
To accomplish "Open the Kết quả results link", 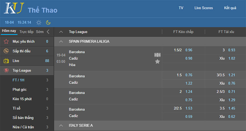I will click(x=230, y=8).
